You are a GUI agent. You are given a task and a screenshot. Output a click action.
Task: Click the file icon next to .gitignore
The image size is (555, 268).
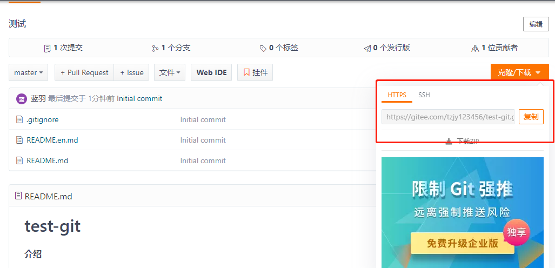click(19, 119)
